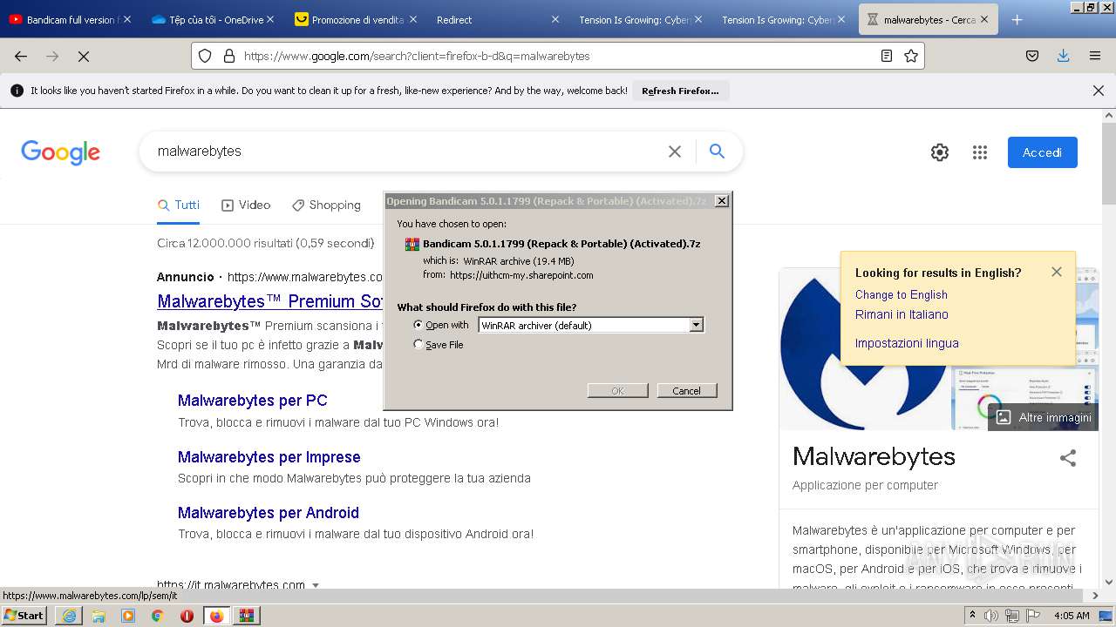This screenshot has height=627, width=1116.
Task: Show hidden system tray icons
Action: tap(973, 616)
